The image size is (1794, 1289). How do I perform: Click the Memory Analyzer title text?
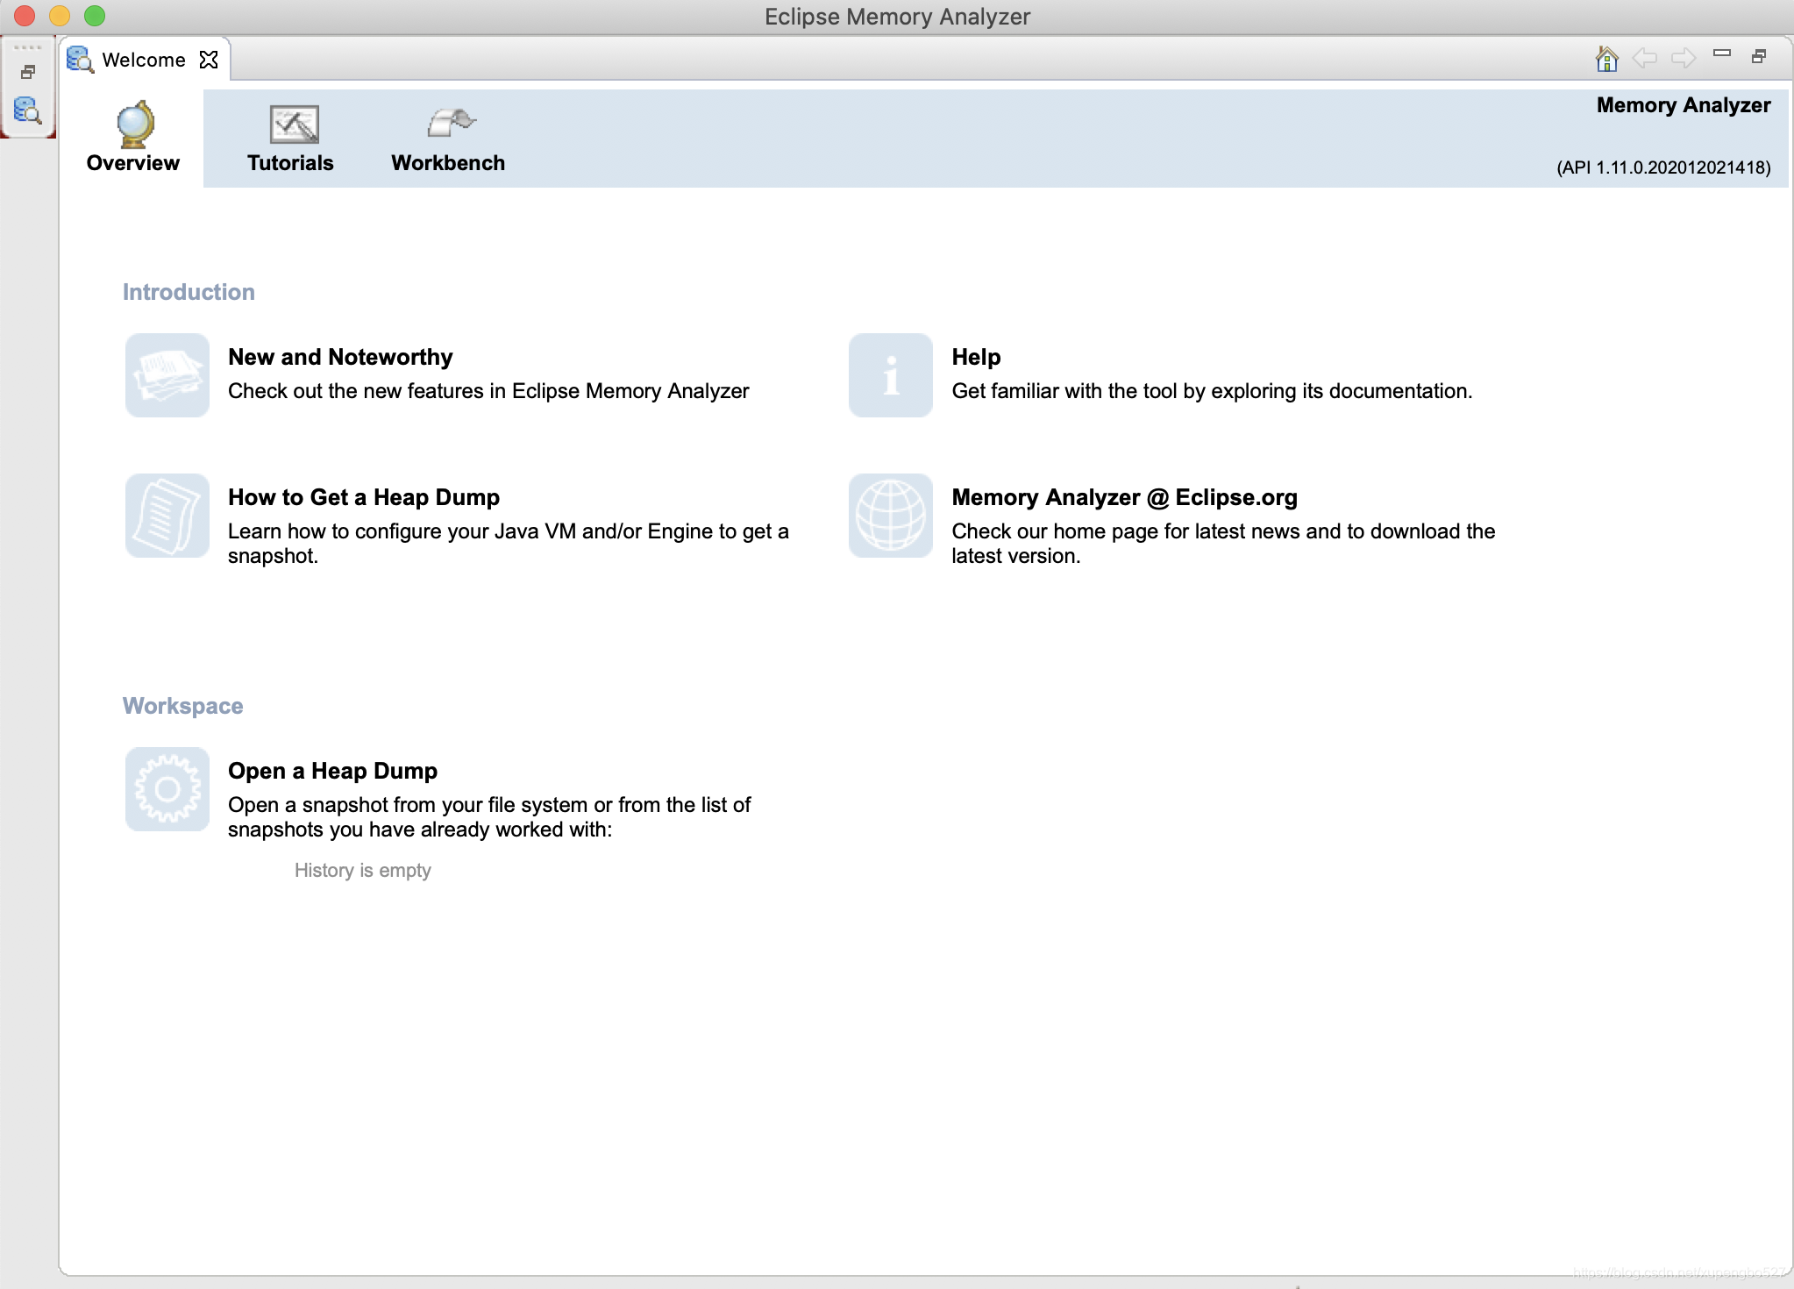click(x=1684, y=105)
